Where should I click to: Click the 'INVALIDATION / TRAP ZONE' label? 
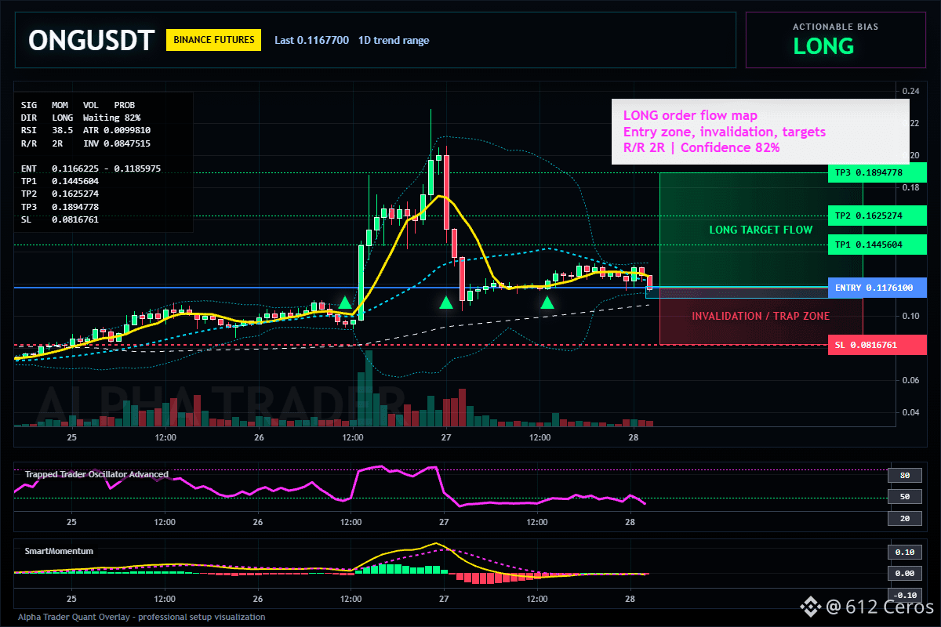pyautogui.click(x=761, y=316)
